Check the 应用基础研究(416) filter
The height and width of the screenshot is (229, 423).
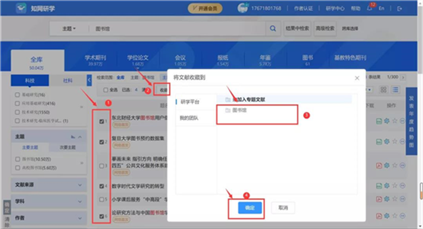[x=17, y=103]
